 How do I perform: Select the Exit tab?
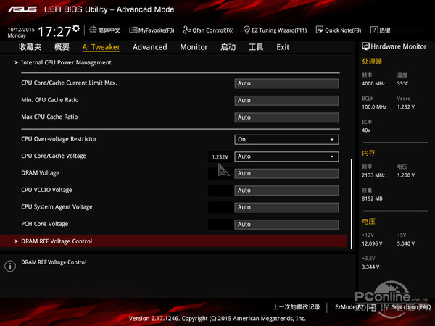[283, 47]
